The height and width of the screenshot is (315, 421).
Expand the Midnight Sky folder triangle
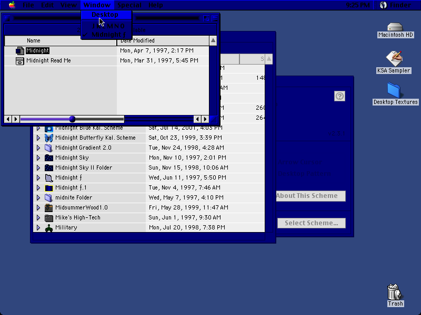(x=38, y=158)
